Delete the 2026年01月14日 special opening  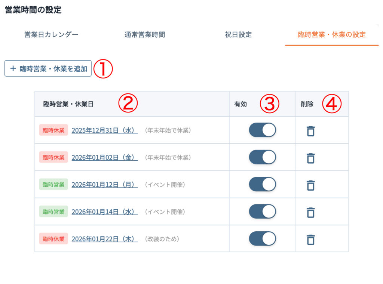click(310, 212)
